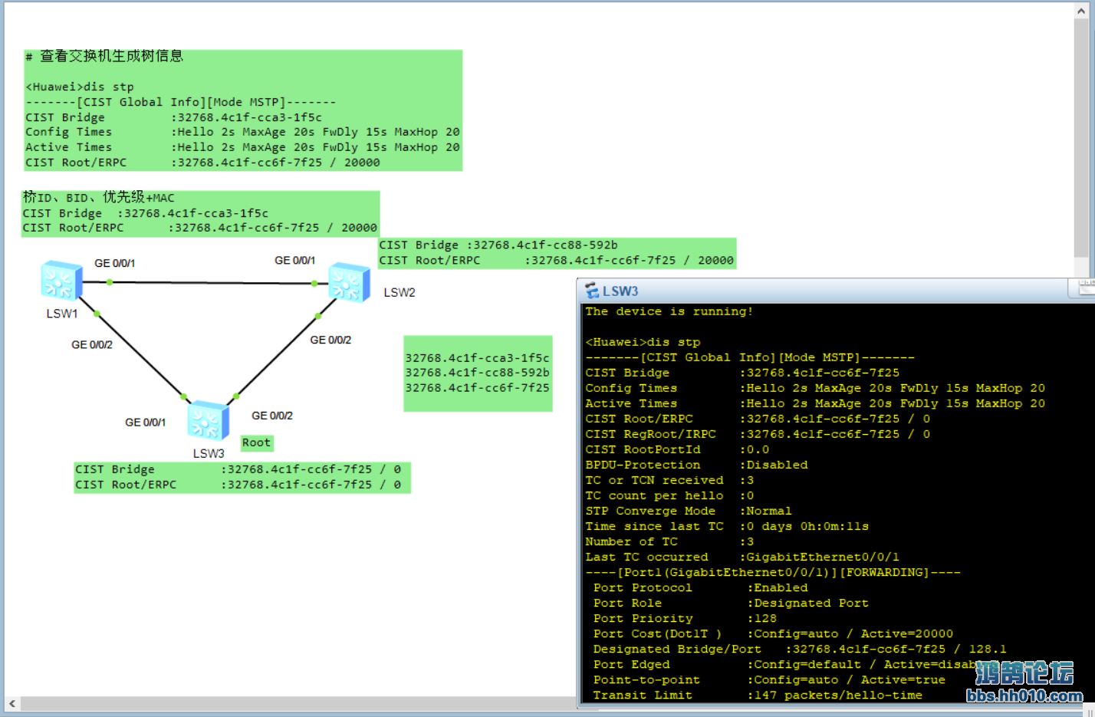Click the '查看交换机生成树信息' heading note

pos(104,56)
